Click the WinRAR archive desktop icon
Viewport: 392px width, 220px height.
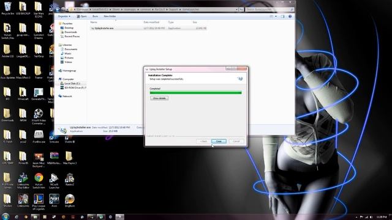pos(54,158)
